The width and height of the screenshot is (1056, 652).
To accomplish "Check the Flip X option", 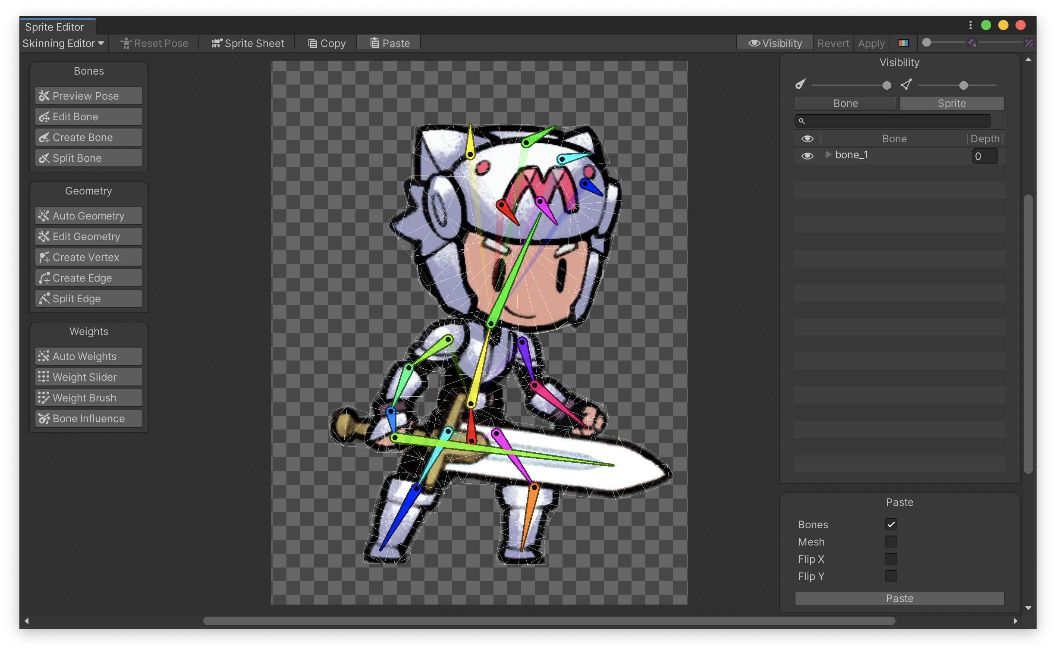I will 892,559.
